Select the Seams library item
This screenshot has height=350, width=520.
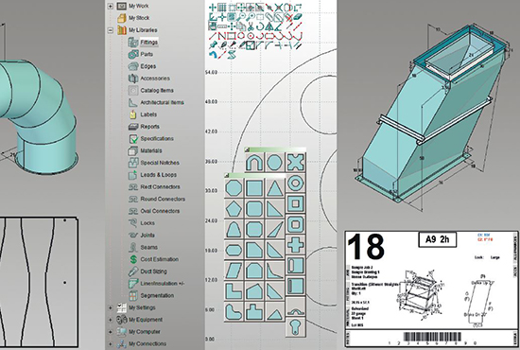pos(148,247)
